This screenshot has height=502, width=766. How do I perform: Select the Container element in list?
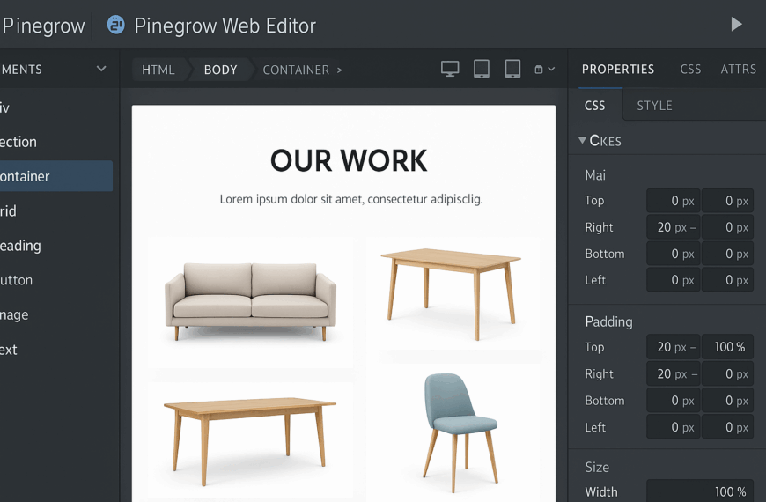[56, 176]
